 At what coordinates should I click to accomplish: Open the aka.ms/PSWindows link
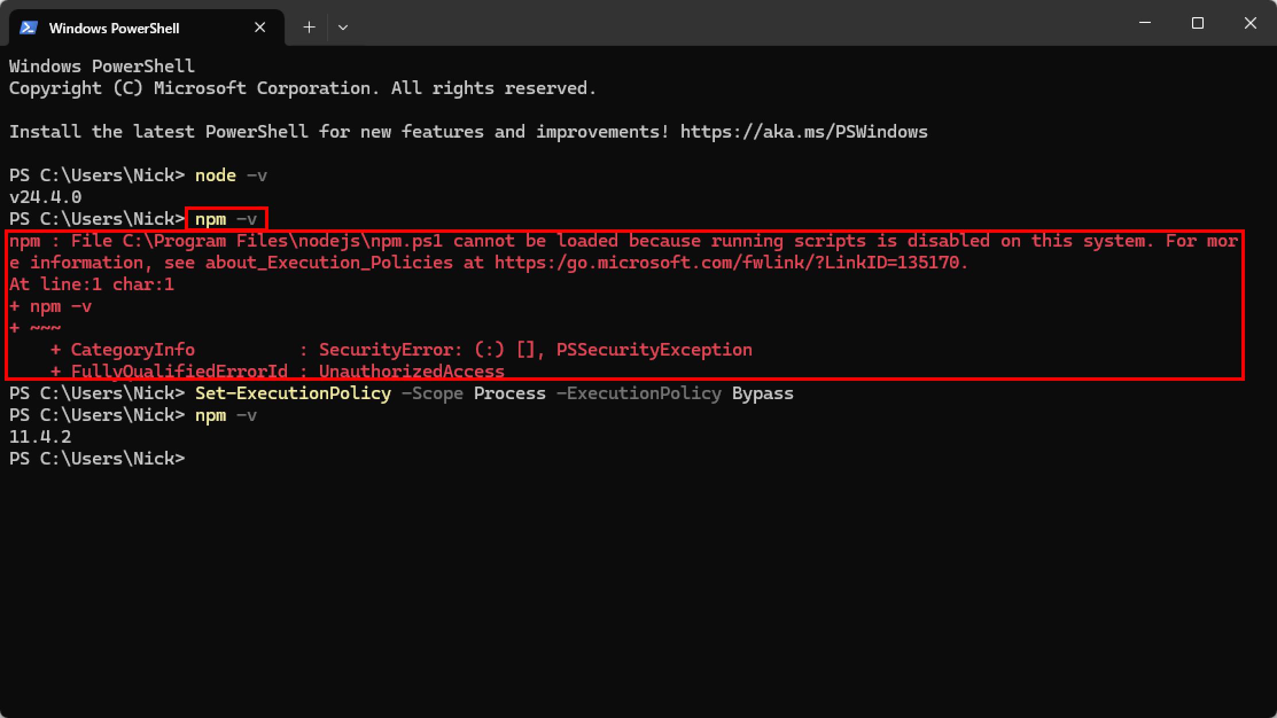804,132
